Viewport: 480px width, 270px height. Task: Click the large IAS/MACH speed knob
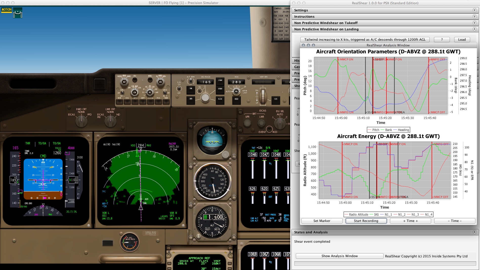[x=205, y=97]
